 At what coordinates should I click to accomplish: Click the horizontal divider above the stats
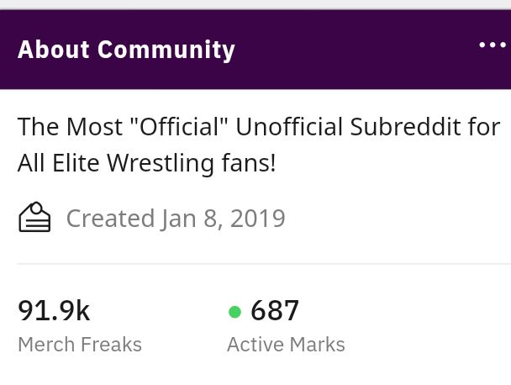coord(255,264)
